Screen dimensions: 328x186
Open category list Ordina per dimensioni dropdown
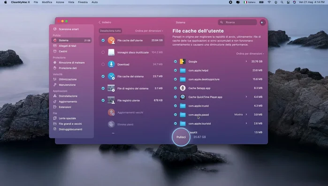pos(149,30)
